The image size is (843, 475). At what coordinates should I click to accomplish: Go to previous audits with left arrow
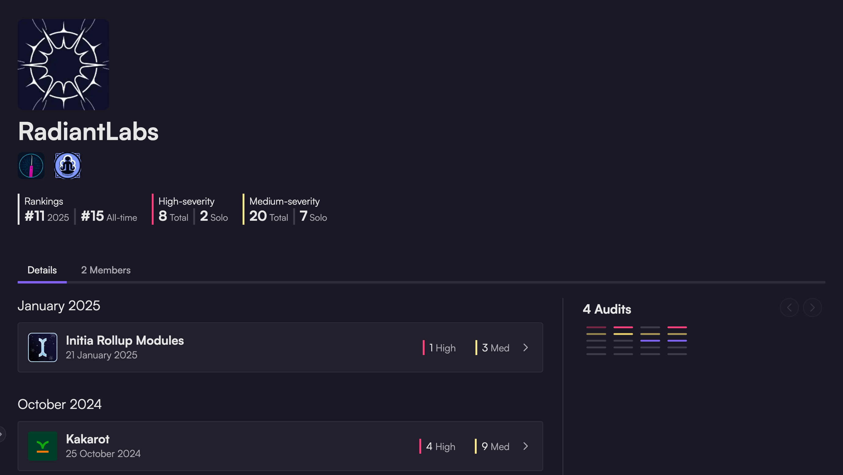point(789,308)
